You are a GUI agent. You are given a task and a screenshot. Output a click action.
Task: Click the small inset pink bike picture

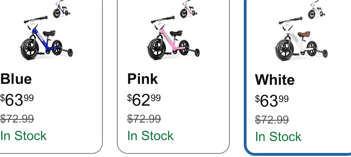pos(188,9)
